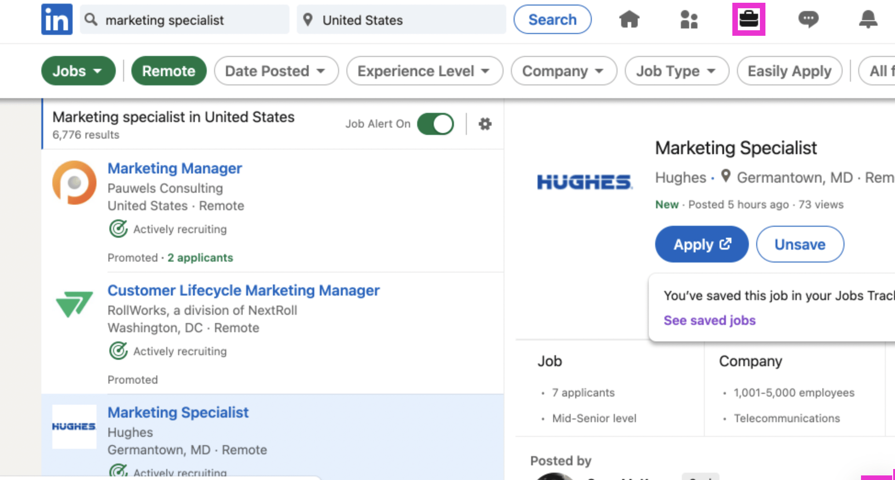This screenshot has height=480, width=895.
Task: Click the Search button
Action: coord(552,19)
